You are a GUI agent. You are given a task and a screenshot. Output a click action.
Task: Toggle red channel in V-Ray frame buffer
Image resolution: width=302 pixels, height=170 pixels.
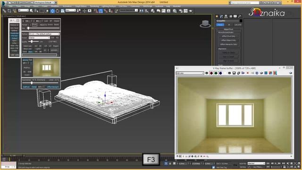coord(211,73)
